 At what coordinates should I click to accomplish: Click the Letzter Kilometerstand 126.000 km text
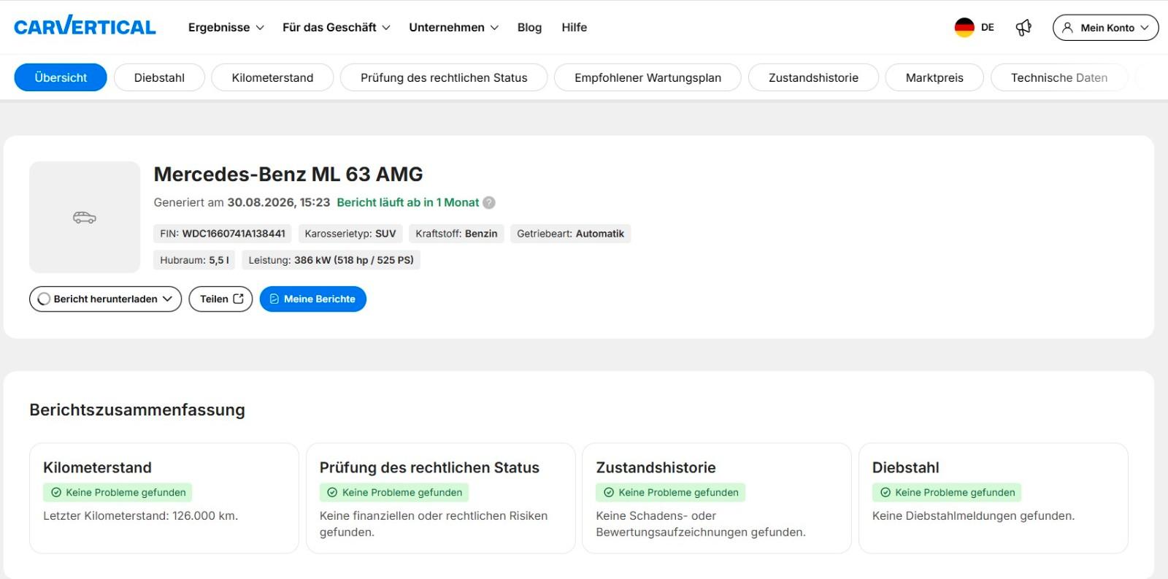(140, 516)
